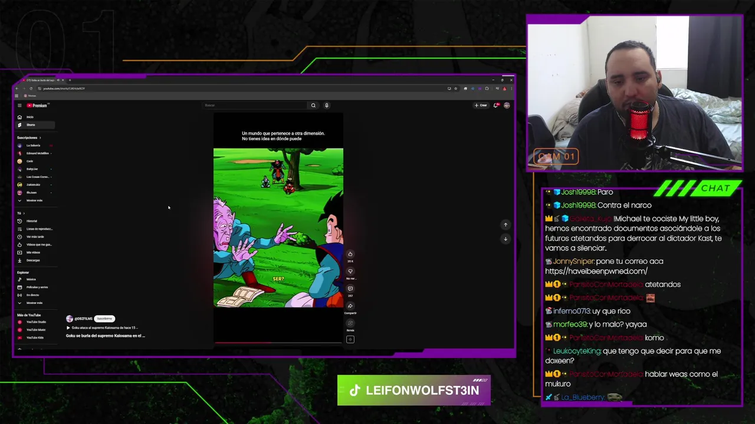Open the YouTube hamburger guide menu
This screenshot has height=424, width=755.
19,105
